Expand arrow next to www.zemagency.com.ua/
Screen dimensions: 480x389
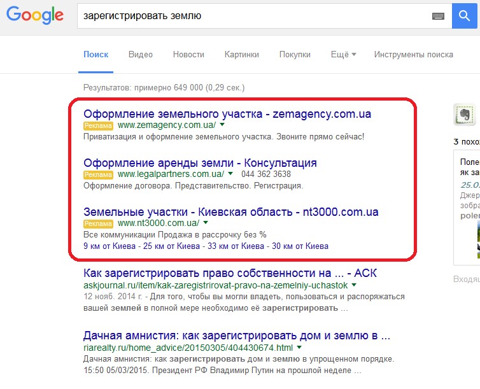click(222, 125)
